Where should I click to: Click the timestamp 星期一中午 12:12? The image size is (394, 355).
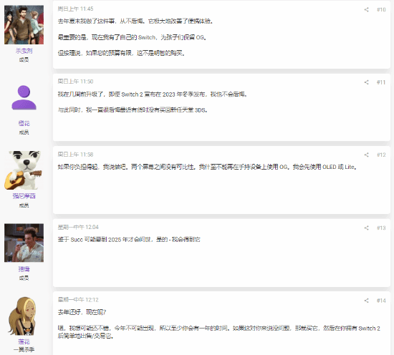(78, 299)
